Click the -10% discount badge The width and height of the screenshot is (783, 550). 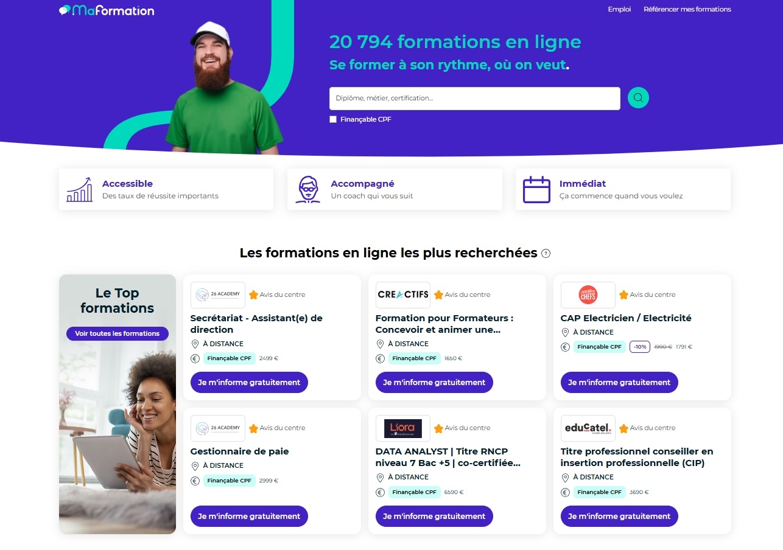[x=639, y=347]
